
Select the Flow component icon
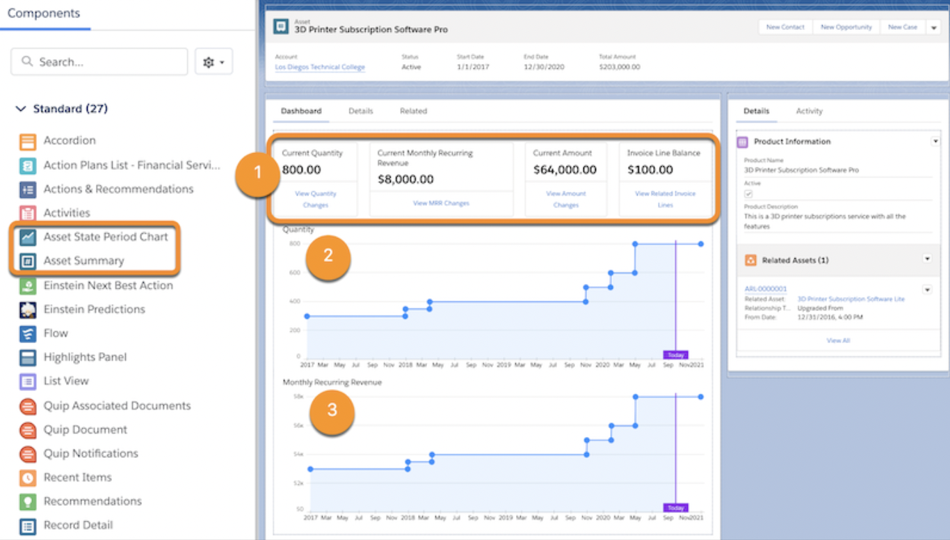[x=28, y=334]
